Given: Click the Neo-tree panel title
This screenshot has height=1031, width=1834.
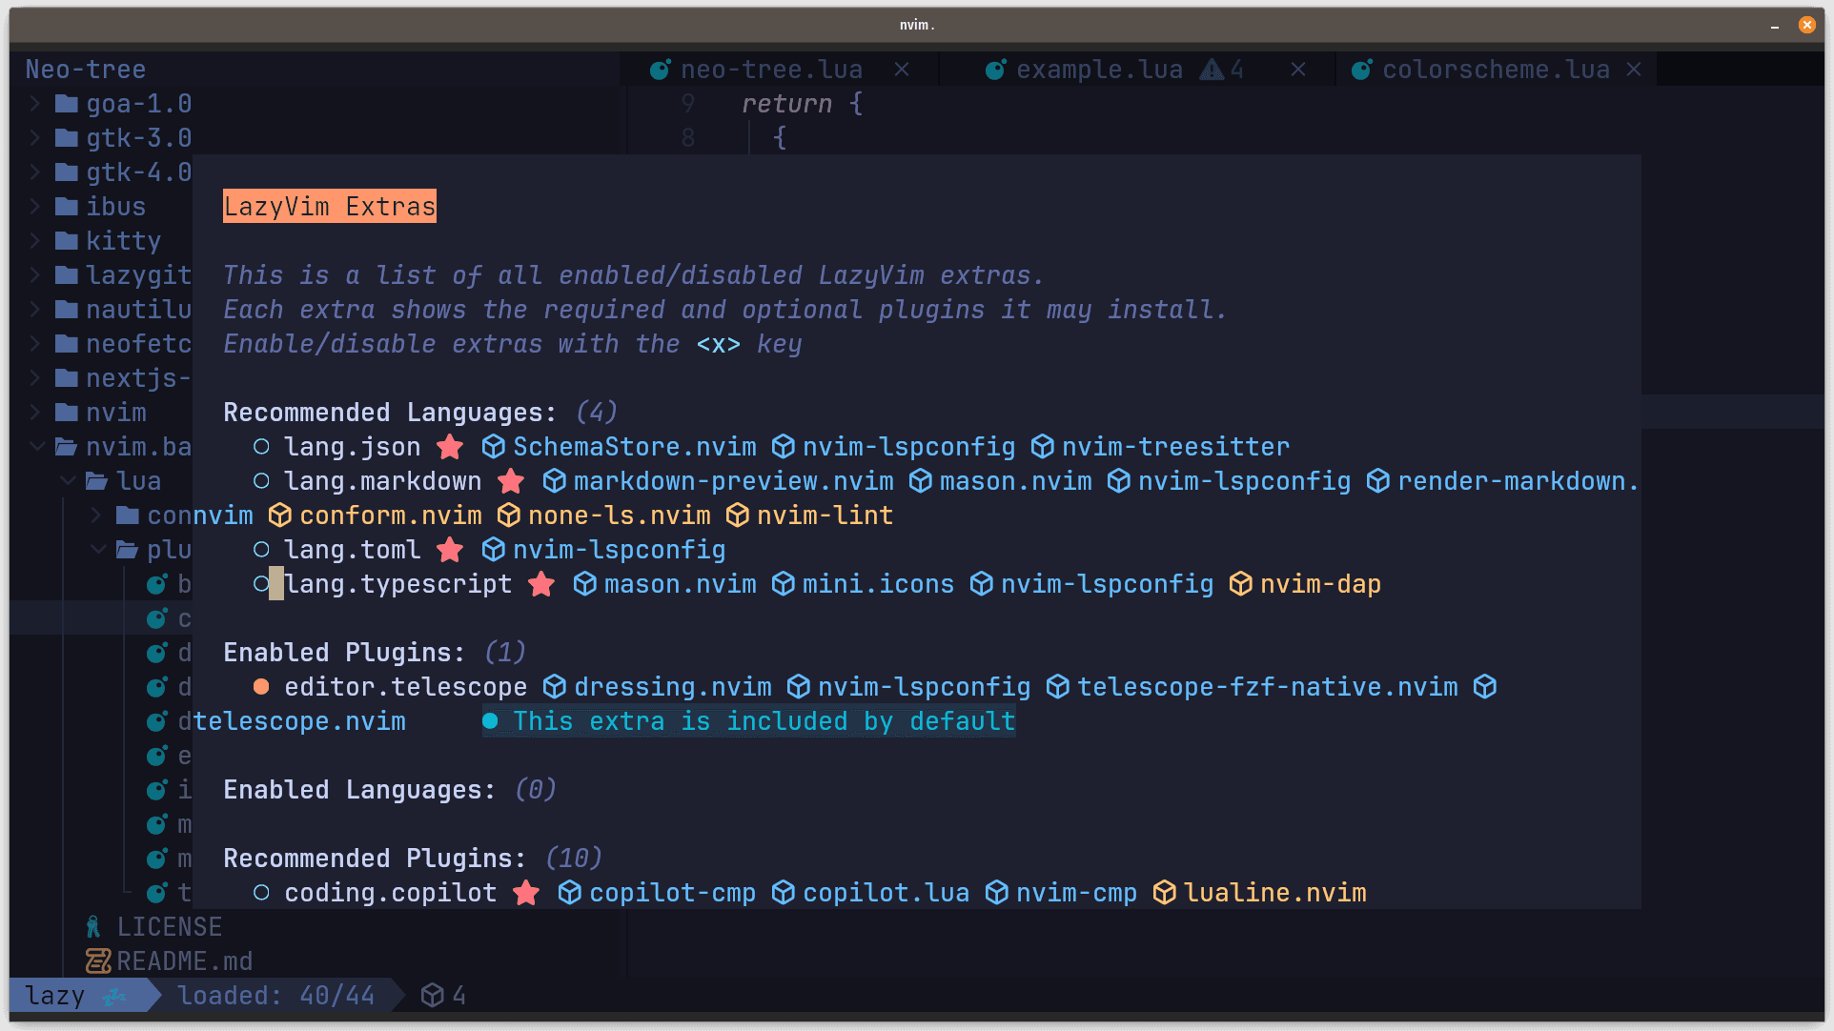Looking at the screenshot, I should pyautogui.click(x=86, y=70).
